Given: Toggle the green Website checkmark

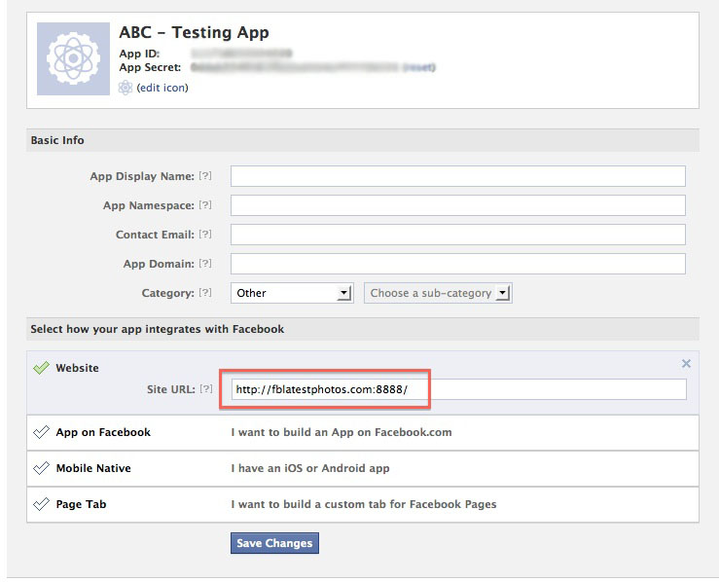Looking at the screenshot, I should click(41, 367).
